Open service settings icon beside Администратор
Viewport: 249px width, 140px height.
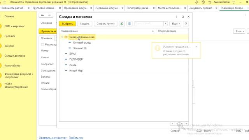coord(234,2)
